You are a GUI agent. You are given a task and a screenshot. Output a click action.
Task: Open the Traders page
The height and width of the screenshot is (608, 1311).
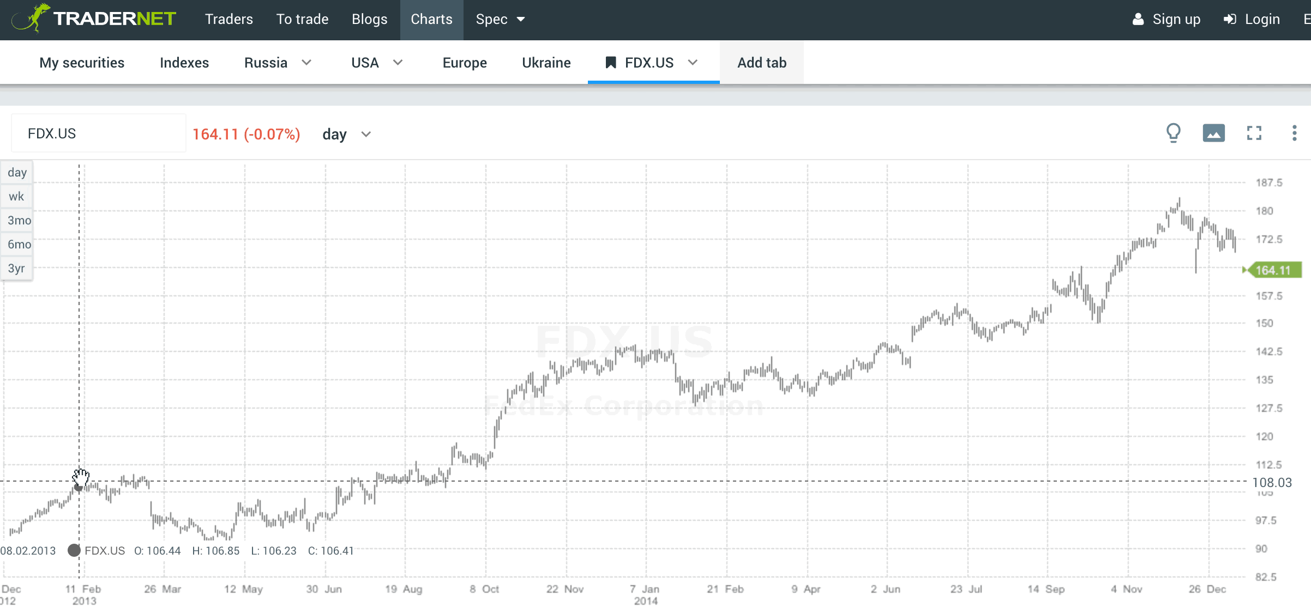click(229, 19)
